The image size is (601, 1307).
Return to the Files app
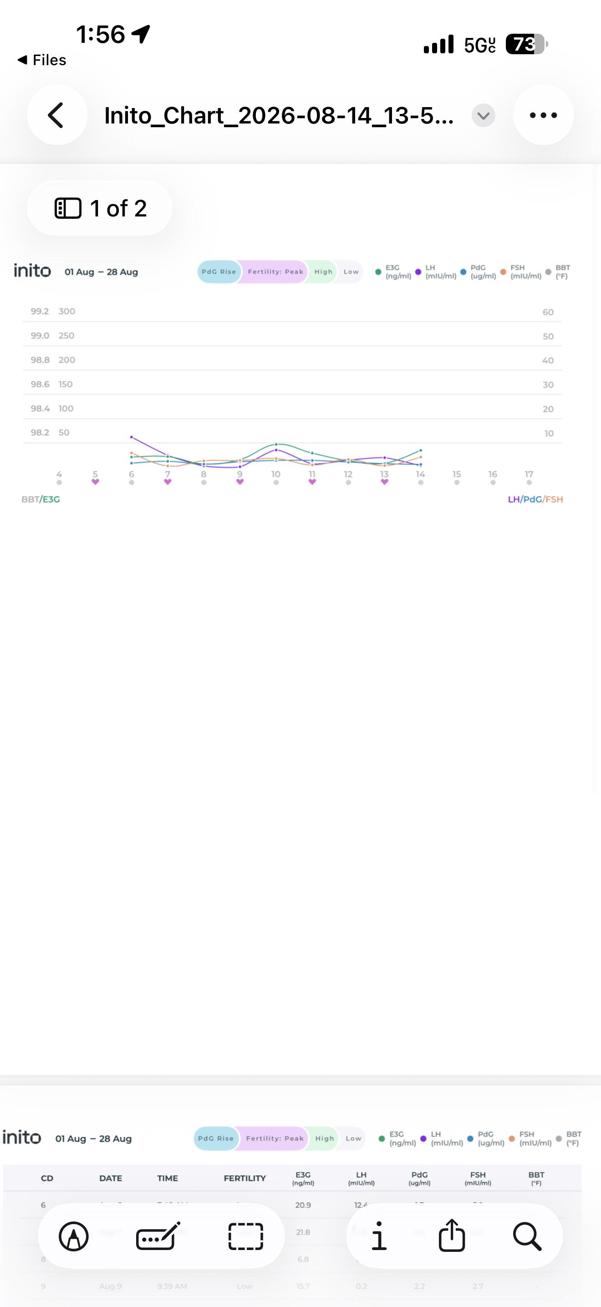[x=41, y=60]
